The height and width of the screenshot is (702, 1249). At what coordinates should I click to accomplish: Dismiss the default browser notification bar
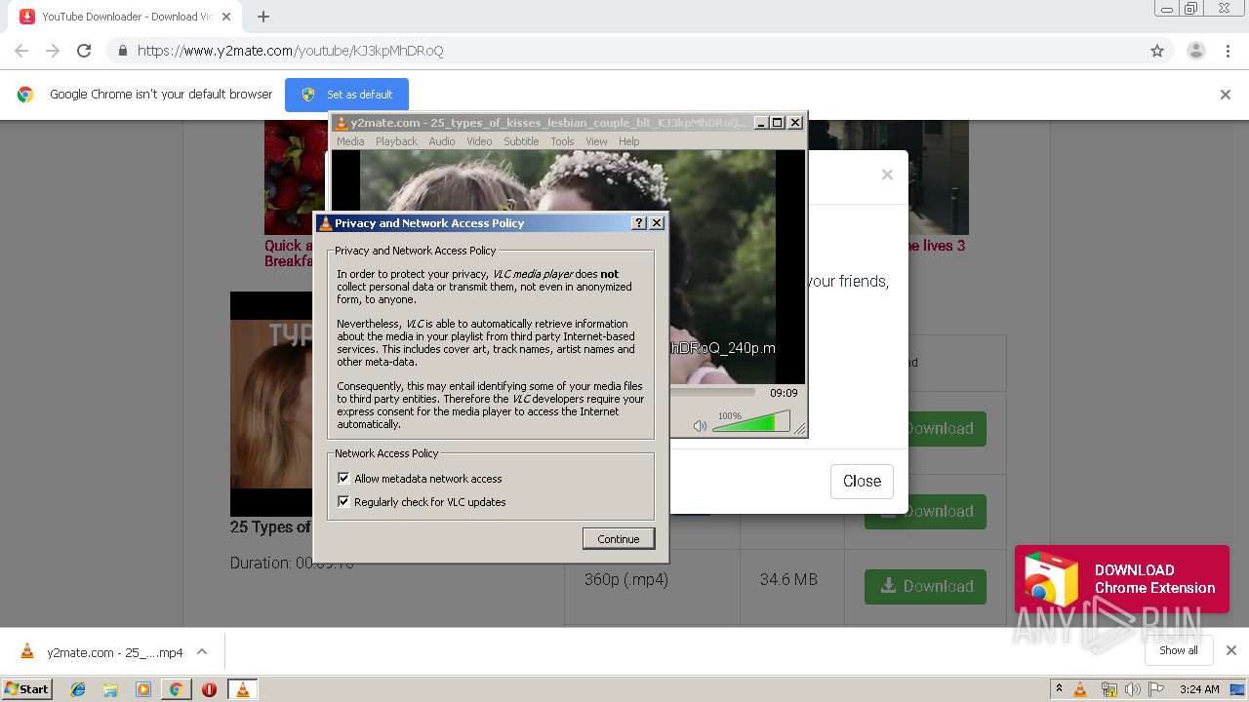(1226, 95)
